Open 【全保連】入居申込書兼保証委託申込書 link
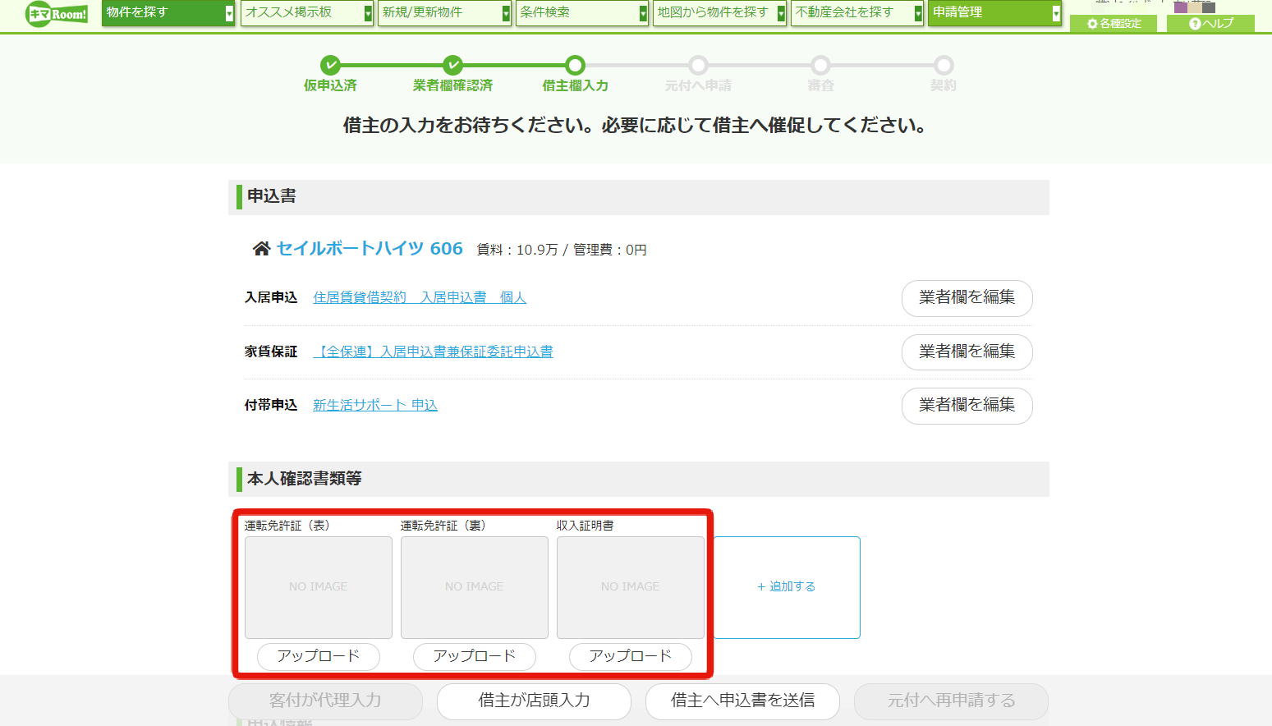This screenshot has width=1272, height=726. click(433, 352)
